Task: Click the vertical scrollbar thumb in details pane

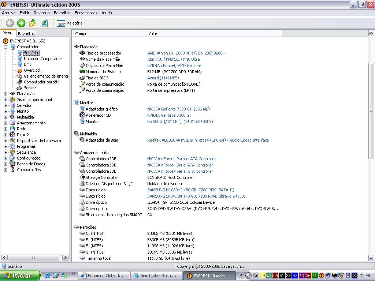Action: tap(371, 111)
